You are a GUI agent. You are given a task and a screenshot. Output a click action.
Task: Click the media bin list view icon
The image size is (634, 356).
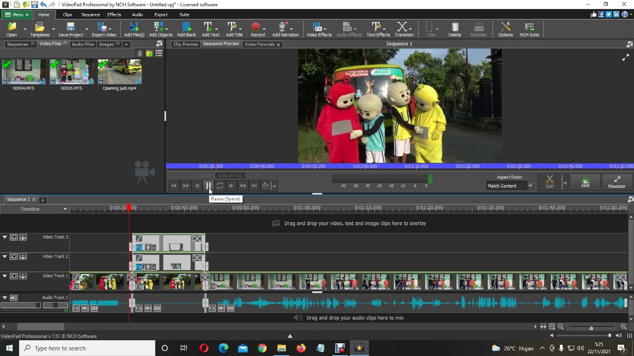(159, 53)
